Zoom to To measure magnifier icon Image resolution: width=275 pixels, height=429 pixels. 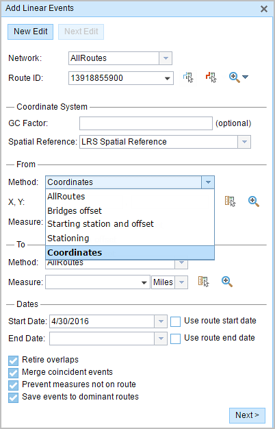227,282
